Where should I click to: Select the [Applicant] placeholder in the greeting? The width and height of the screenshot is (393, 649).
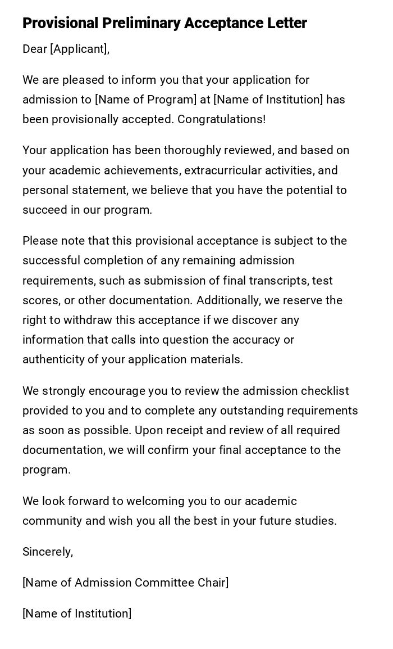tap(79, 49)
